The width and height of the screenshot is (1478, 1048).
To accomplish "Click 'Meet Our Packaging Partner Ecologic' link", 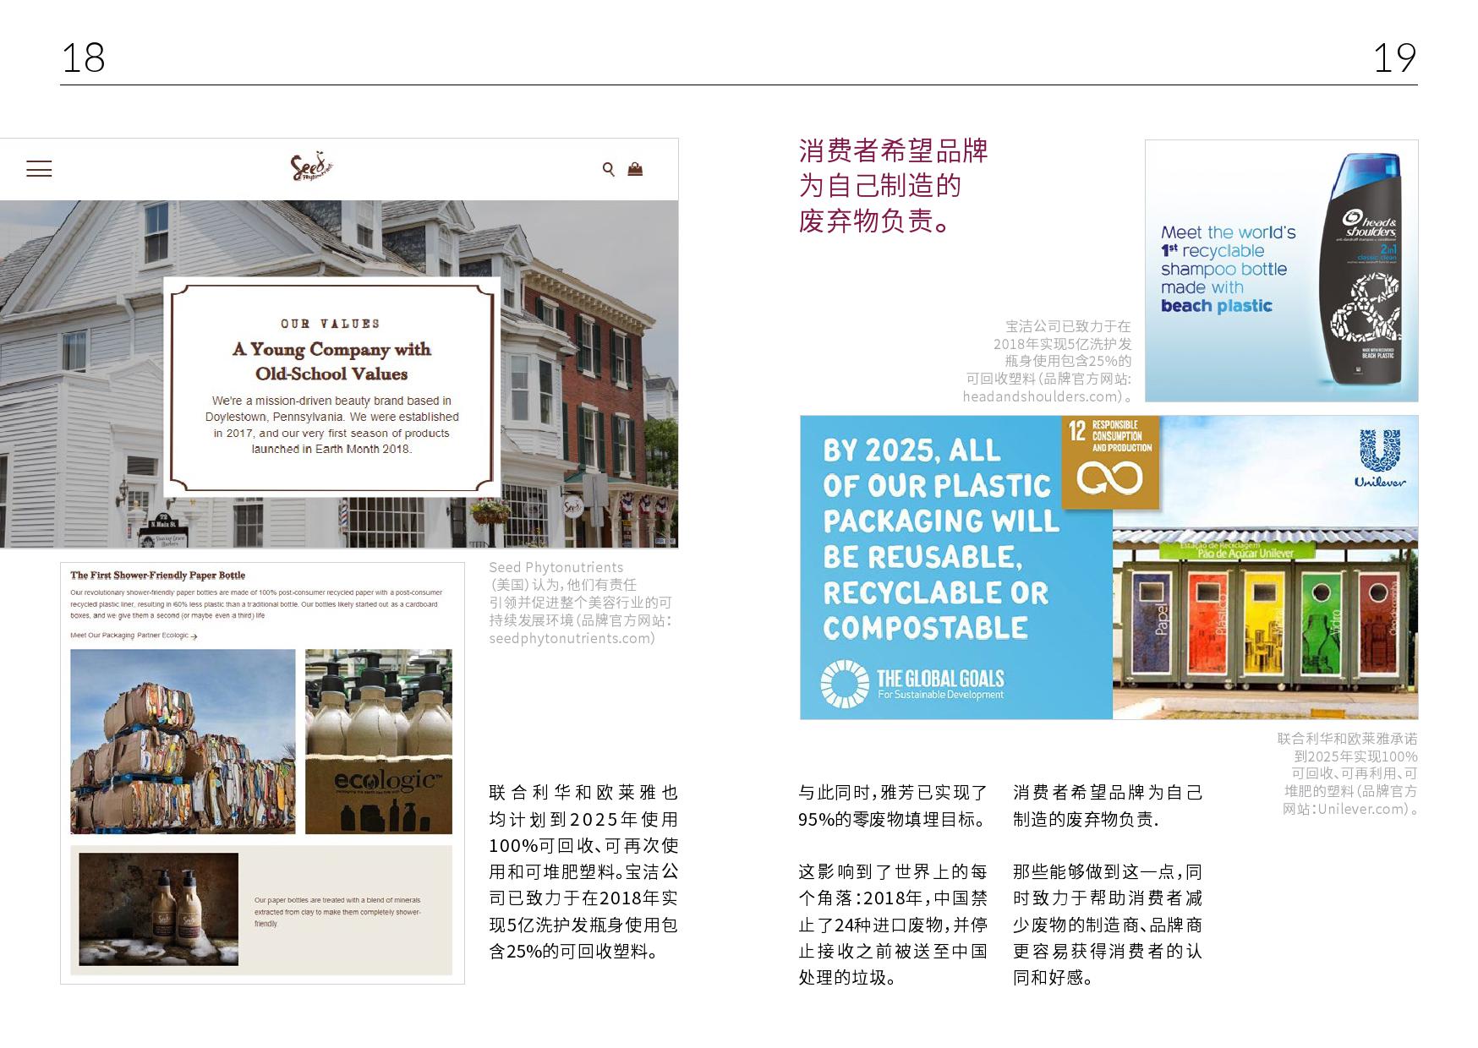I will point(134,636).
